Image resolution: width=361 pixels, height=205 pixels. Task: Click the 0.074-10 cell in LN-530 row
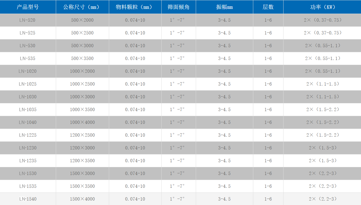pyautogui.click(x=135, y=46)
